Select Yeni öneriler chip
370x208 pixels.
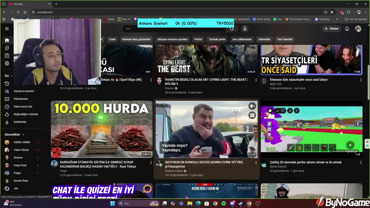pos(285,39)
